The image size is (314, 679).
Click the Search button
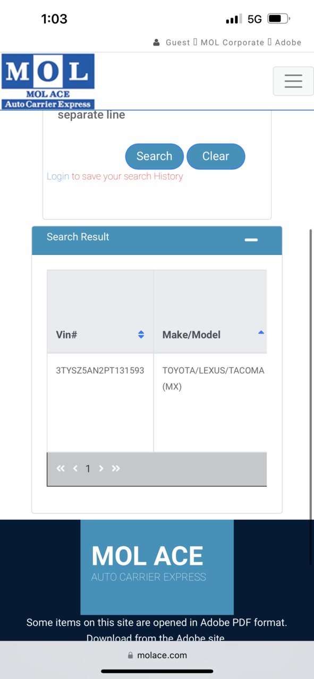155,157
